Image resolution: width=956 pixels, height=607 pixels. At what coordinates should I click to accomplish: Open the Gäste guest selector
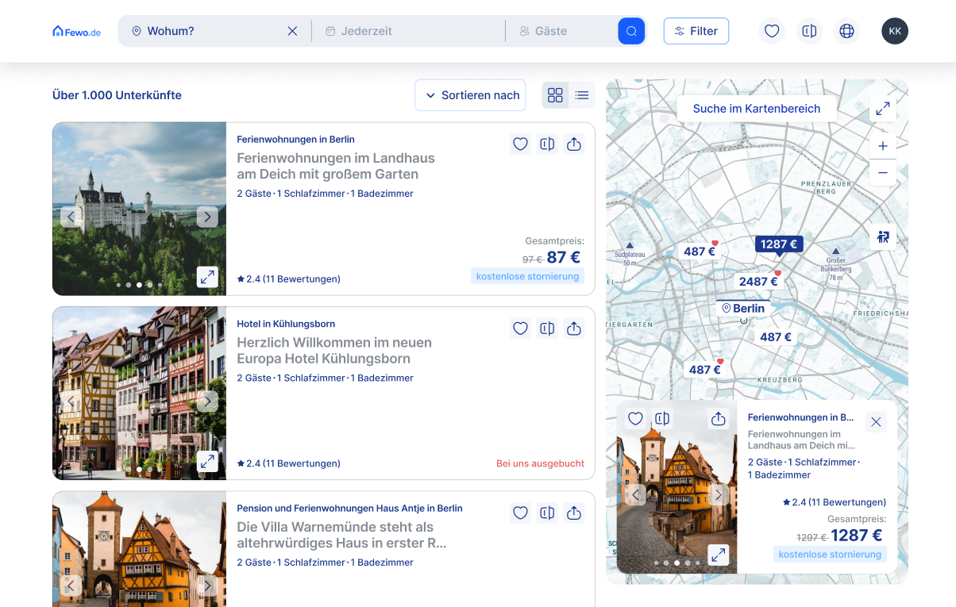(x=561, y=31)
